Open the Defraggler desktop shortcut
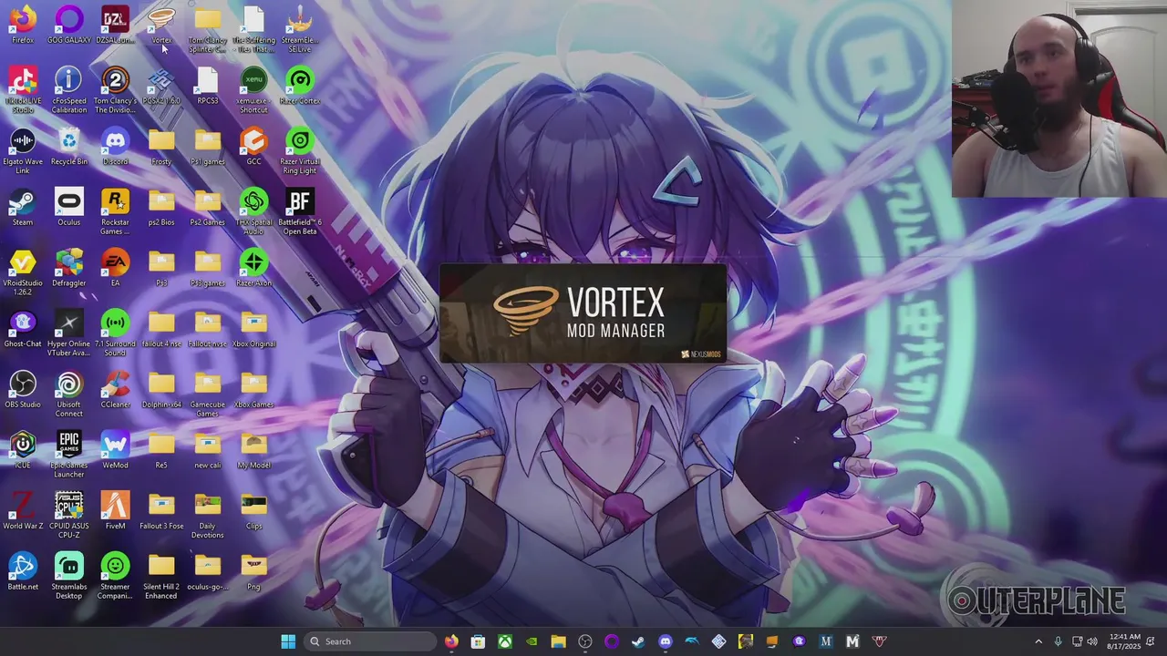The width and height of the screenshot is (1167, 656). 69,268
